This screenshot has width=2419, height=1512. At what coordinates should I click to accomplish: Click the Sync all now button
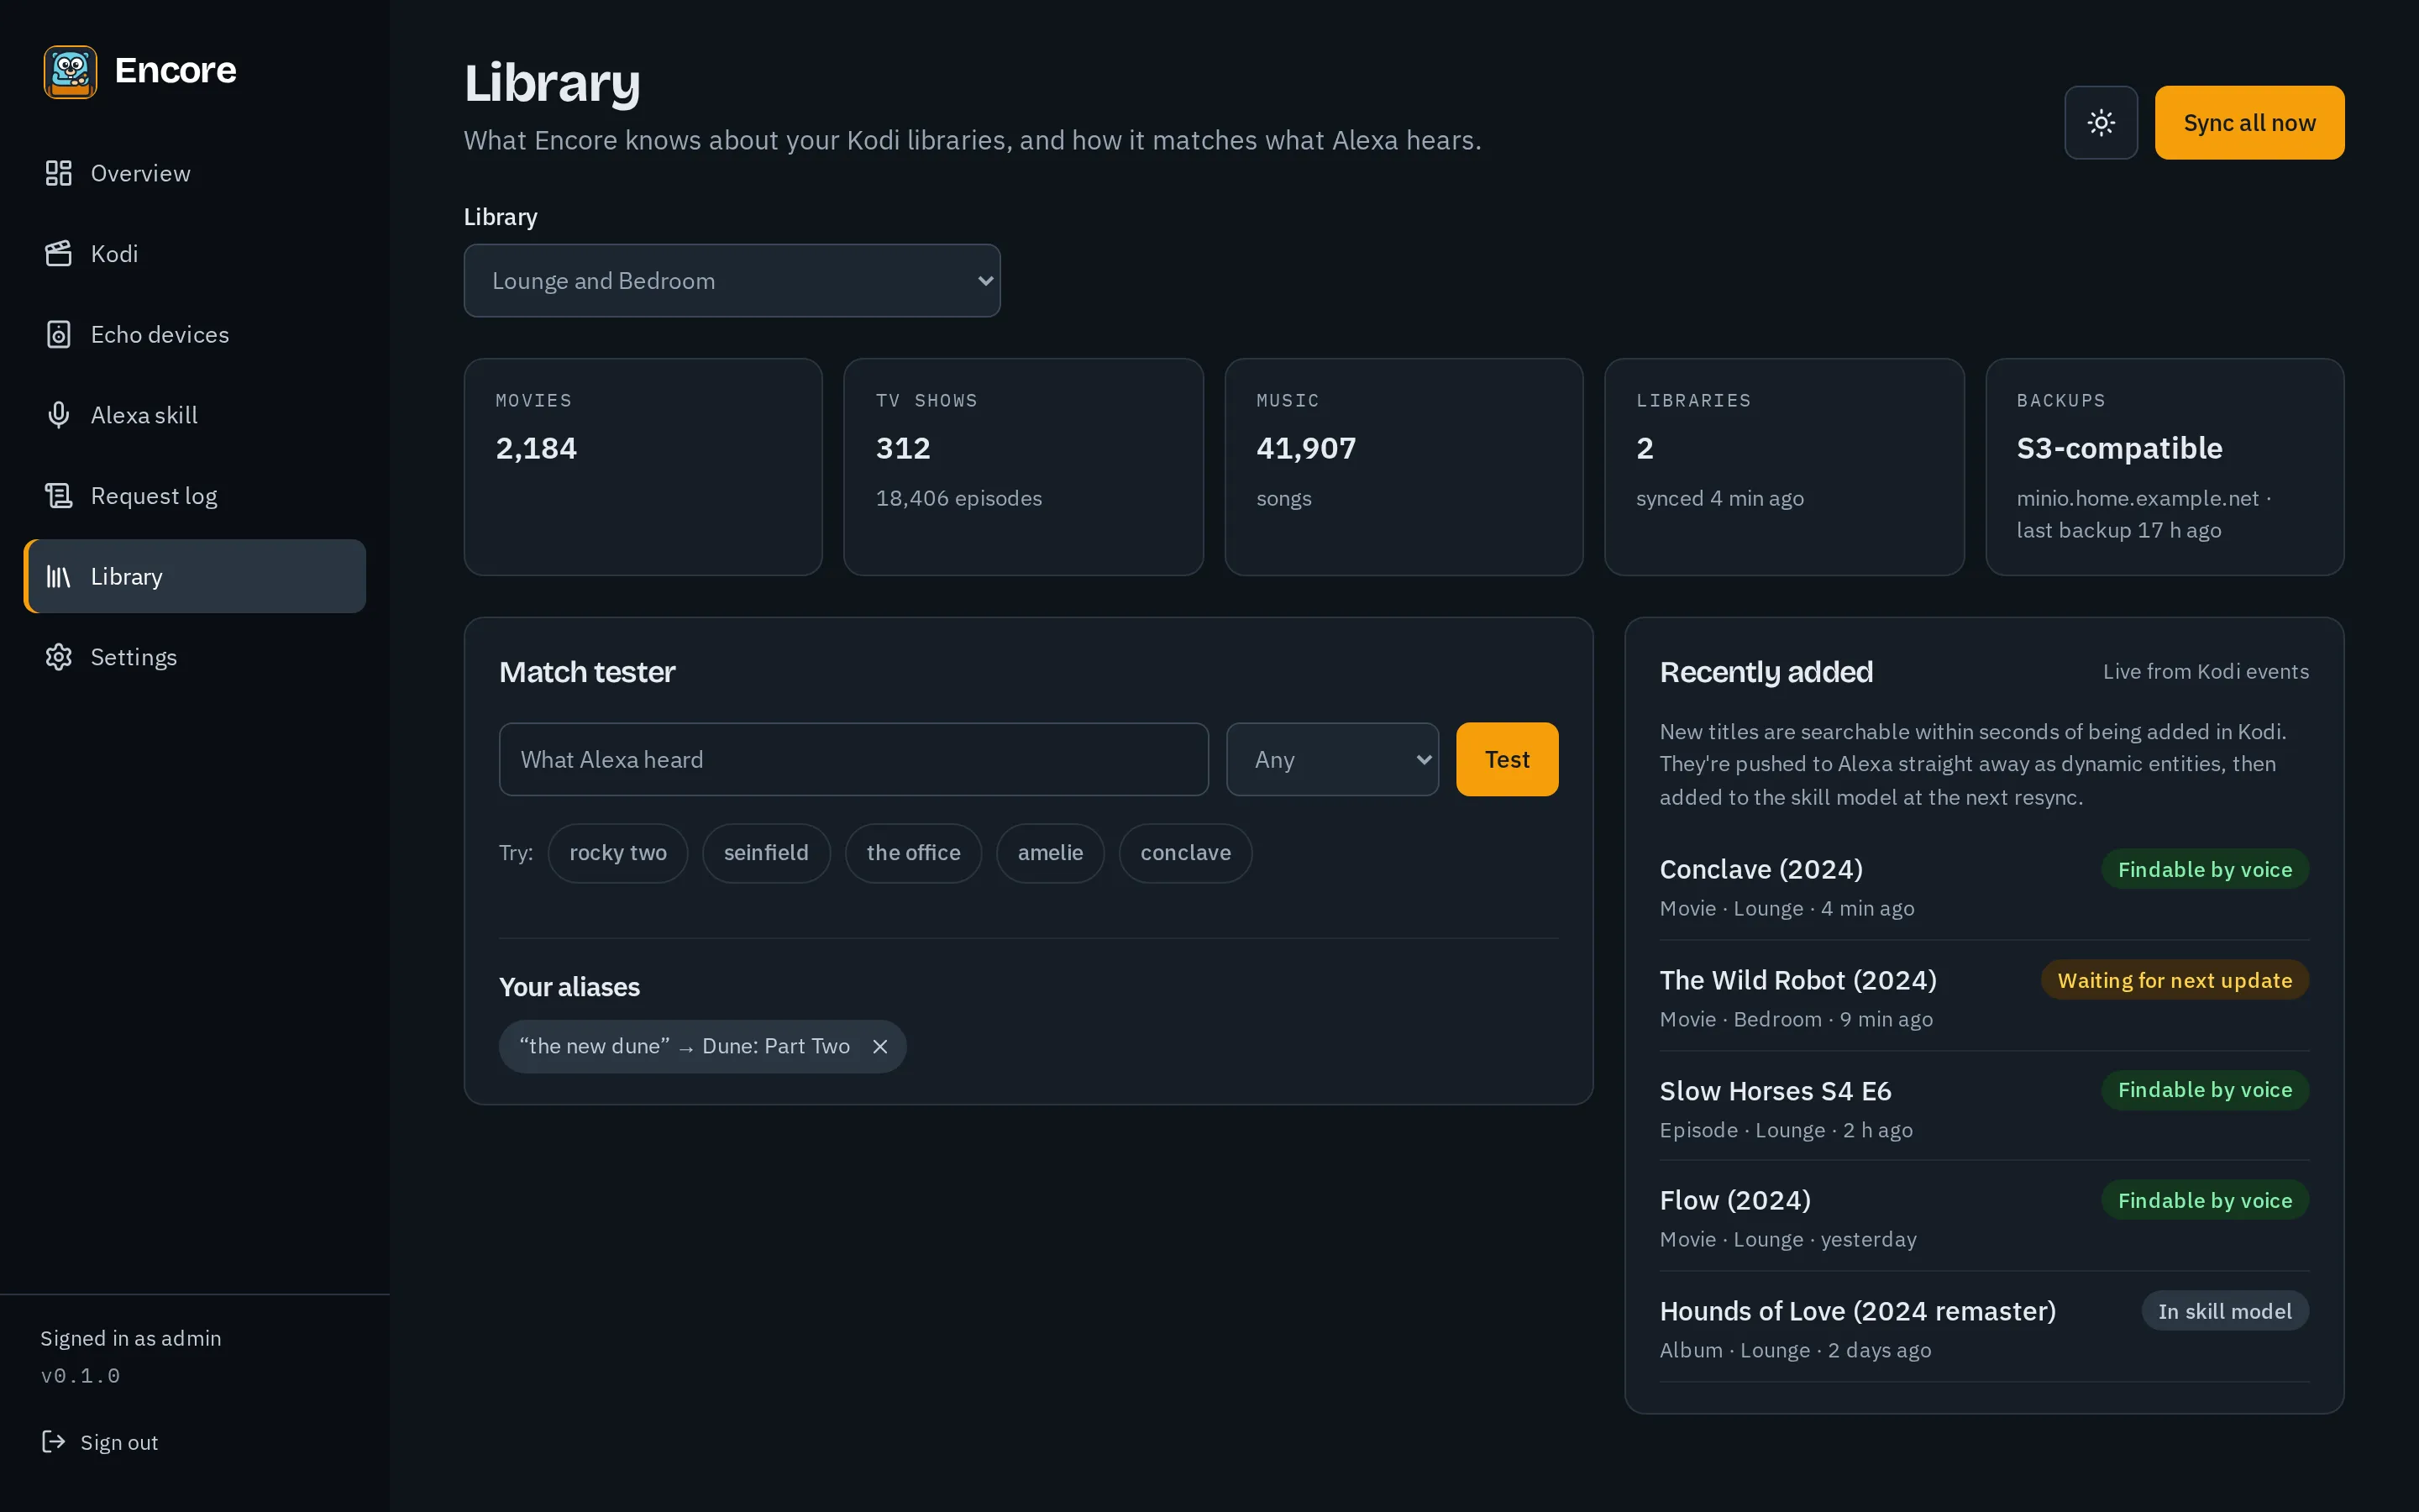click(x=2249, y=123)
